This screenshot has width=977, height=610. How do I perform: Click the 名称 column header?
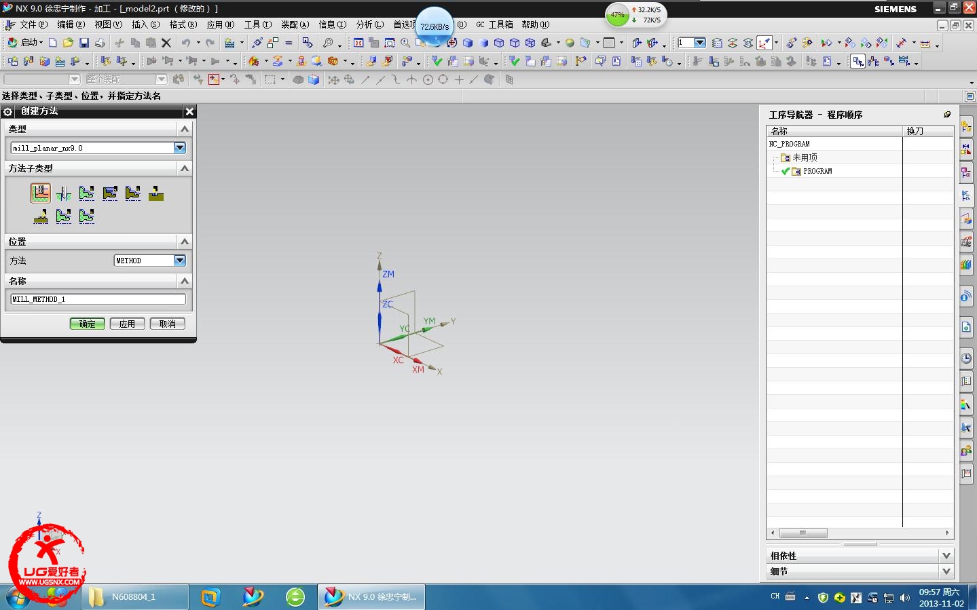coord(834,131)
